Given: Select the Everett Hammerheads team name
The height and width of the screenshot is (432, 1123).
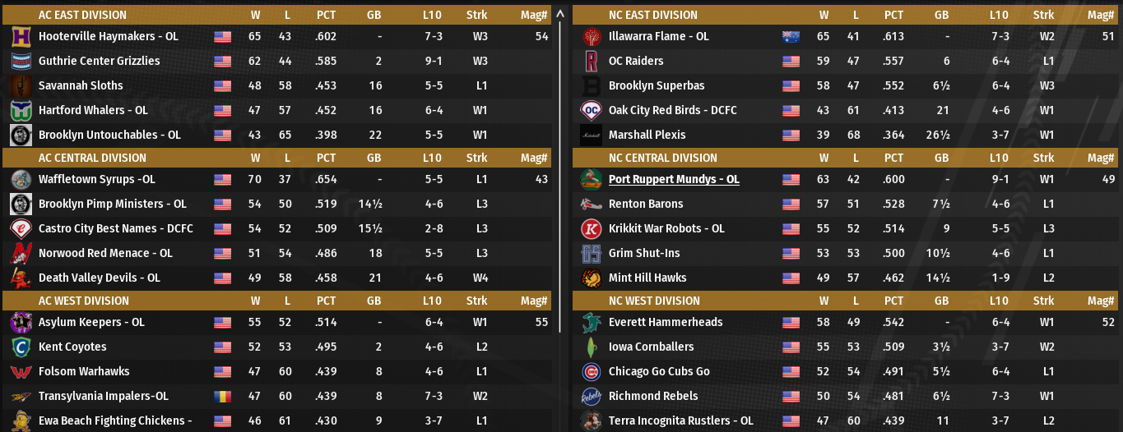Looking at the screenshot, I should (x=665, y=323).
